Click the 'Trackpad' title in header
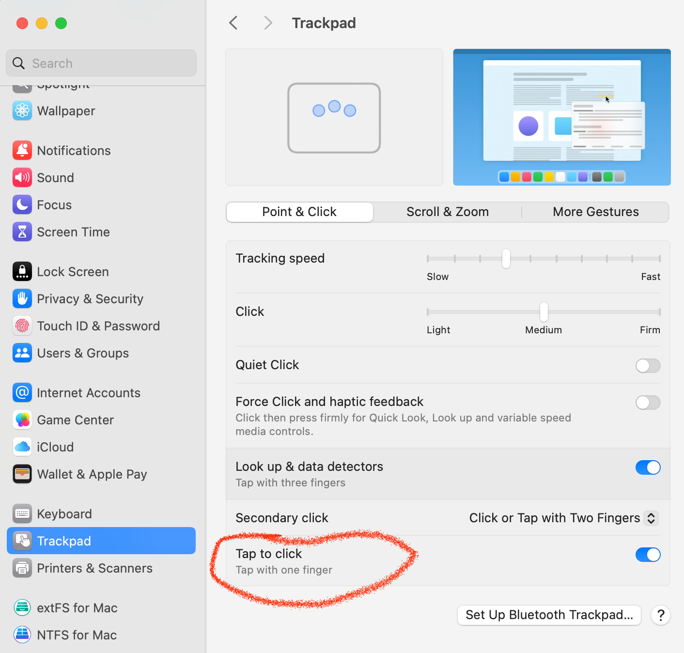684x653 pixels. pos(324,23)
